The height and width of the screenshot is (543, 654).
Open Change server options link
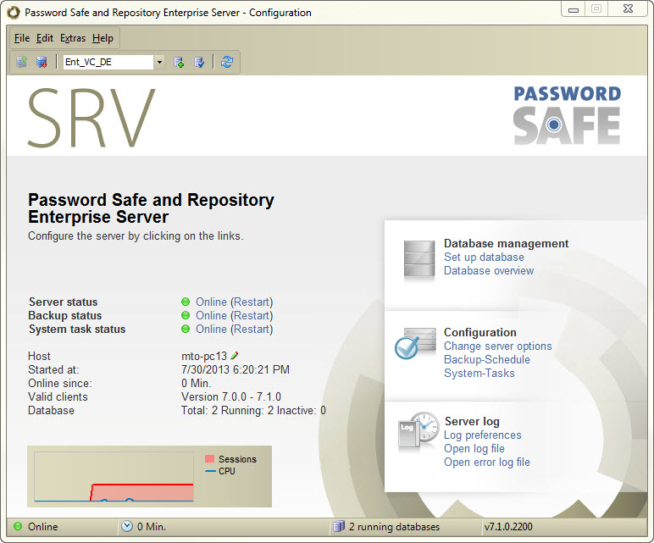pyautogui.click(x=497, y=346)
